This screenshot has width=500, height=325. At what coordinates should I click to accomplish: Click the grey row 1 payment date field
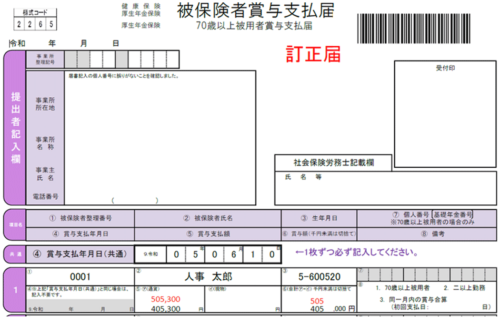80,305
